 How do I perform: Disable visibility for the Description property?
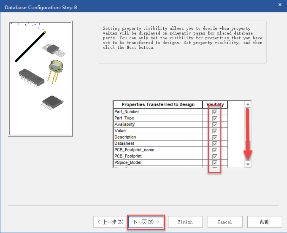[215, 137]
